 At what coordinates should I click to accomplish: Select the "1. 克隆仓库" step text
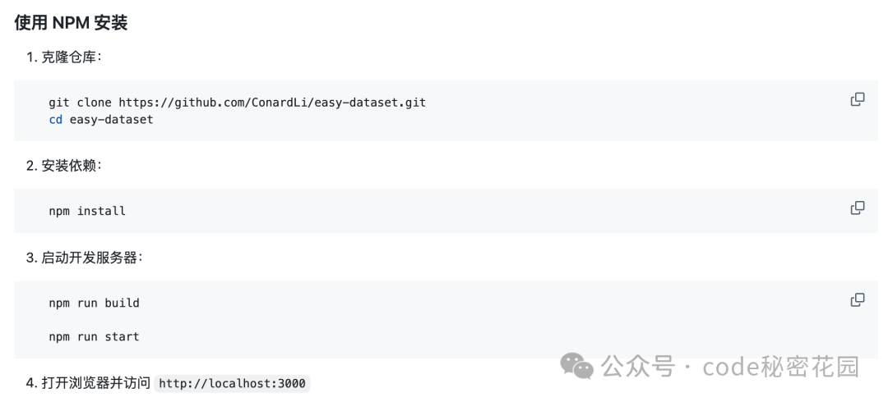[x=64, y=57]
